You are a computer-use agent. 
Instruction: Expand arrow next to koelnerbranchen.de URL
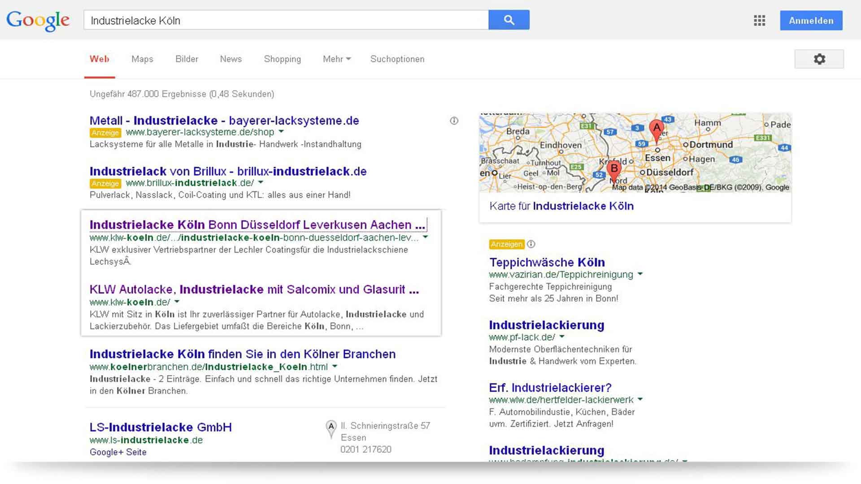click(335, 366)
